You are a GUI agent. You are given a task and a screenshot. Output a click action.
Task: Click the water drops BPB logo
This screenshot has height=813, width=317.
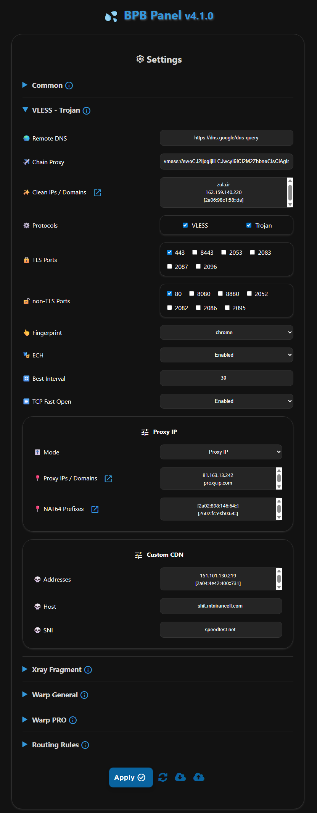coord(111,16)
